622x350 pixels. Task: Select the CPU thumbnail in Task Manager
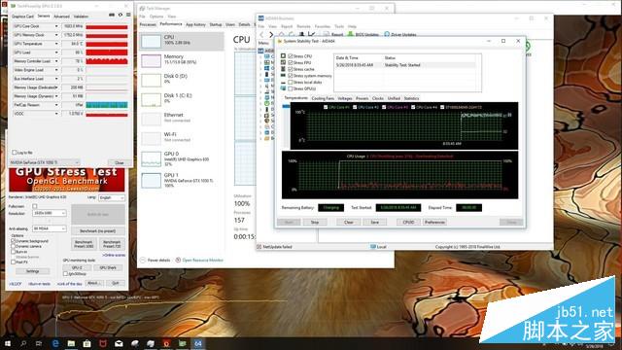click(151, 41)
